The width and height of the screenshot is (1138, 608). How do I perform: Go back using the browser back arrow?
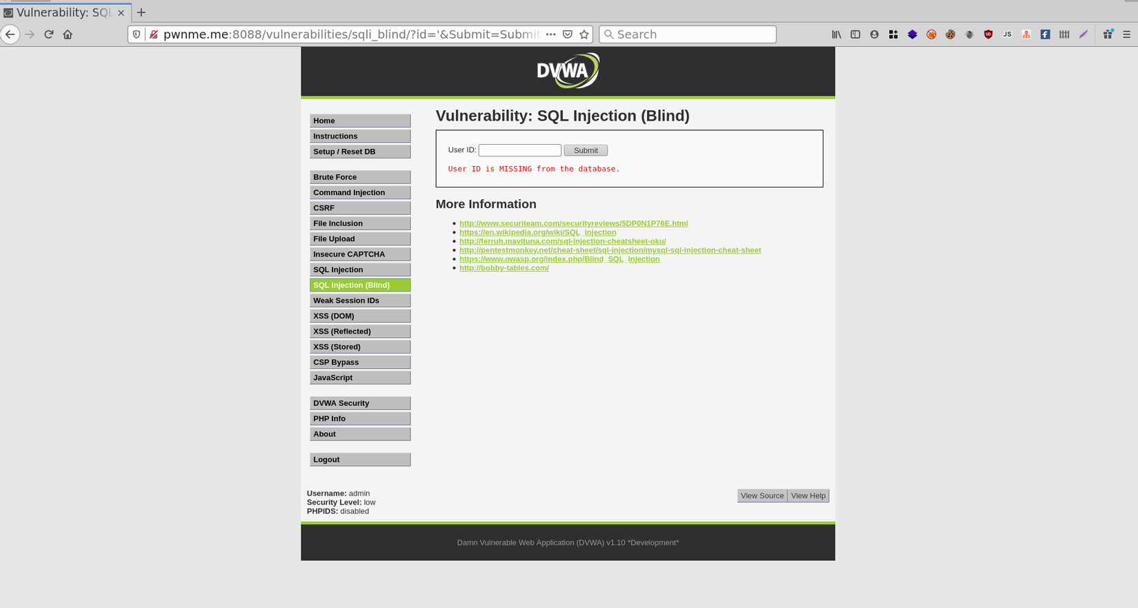click(x=10, y=34)
